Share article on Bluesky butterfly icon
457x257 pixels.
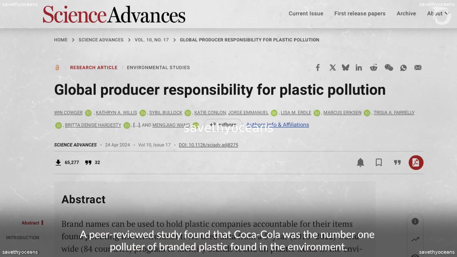coord(345,67)
